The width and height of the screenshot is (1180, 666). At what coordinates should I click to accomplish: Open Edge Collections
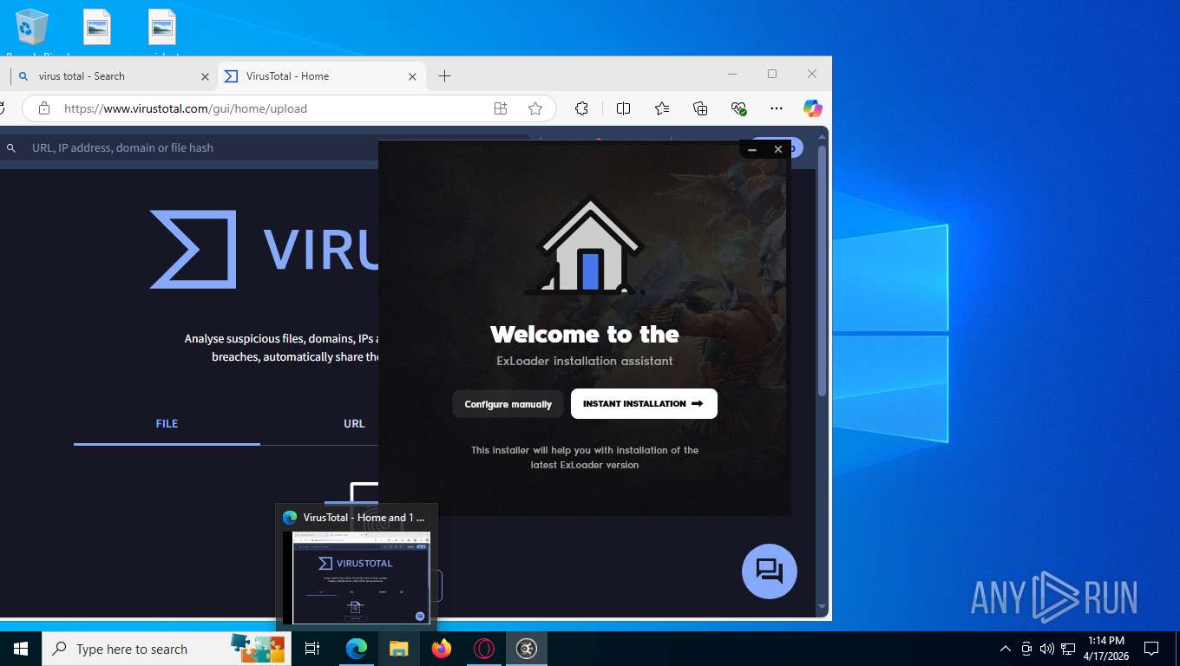[x=700, y=108]
